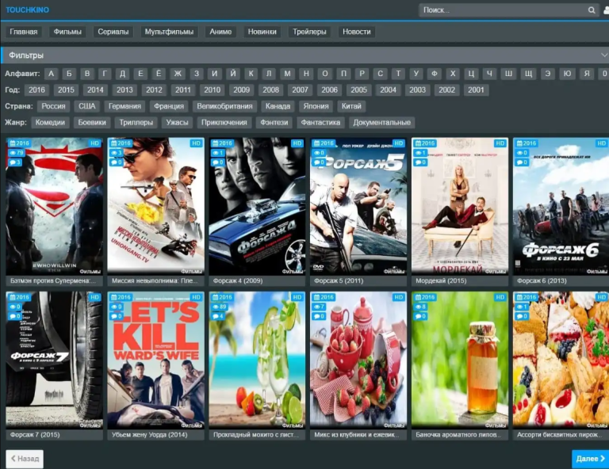The image size is (609, 469).
Task: Go back with the Назад button
Action: tap(25, 459)
